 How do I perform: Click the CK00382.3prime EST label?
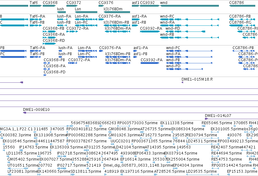click(16, 135)
